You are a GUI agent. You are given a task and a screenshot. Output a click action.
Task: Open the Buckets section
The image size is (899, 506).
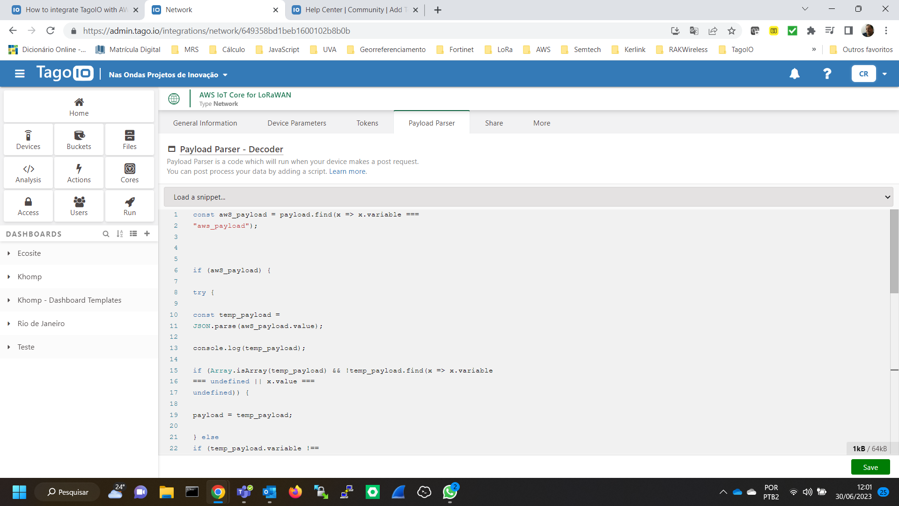[x=79, y=140]
